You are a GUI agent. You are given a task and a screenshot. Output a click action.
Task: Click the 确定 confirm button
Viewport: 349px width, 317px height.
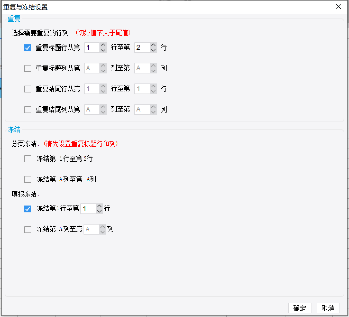coord(300,308)
